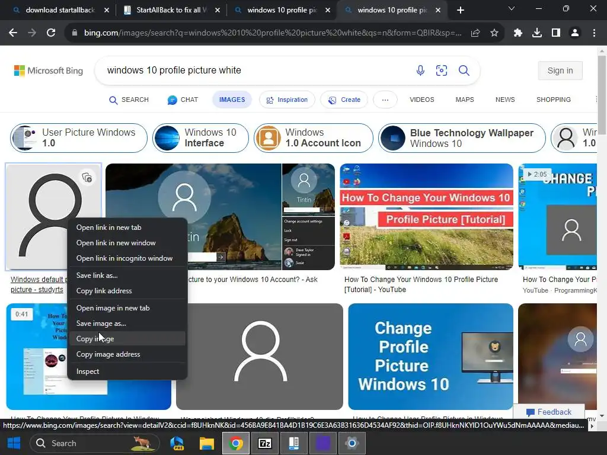Click inside the Bing search query field

pos(255,71)
